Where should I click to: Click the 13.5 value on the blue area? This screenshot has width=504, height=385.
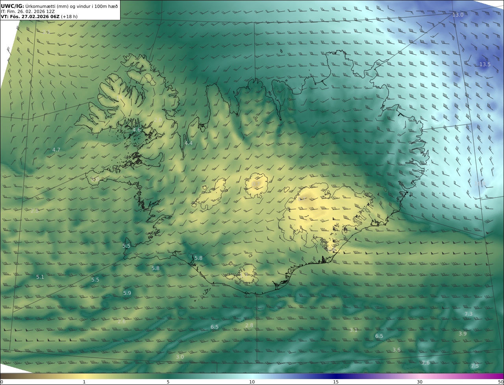coord(485,65)
